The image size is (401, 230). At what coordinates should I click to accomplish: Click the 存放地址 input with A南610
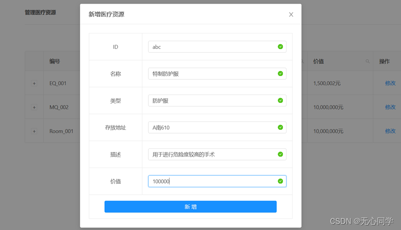217,128
